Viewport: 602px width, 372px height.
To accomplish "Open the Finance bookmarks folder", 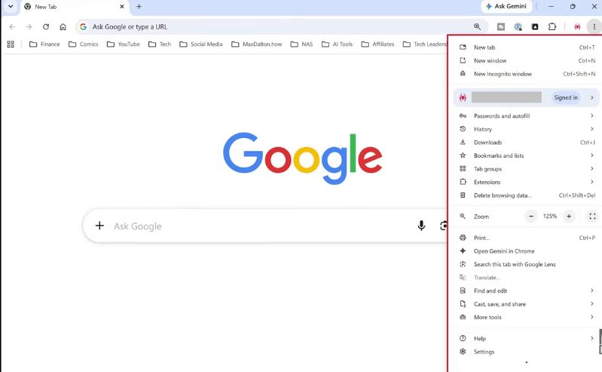I will click(x=44, y=45).
